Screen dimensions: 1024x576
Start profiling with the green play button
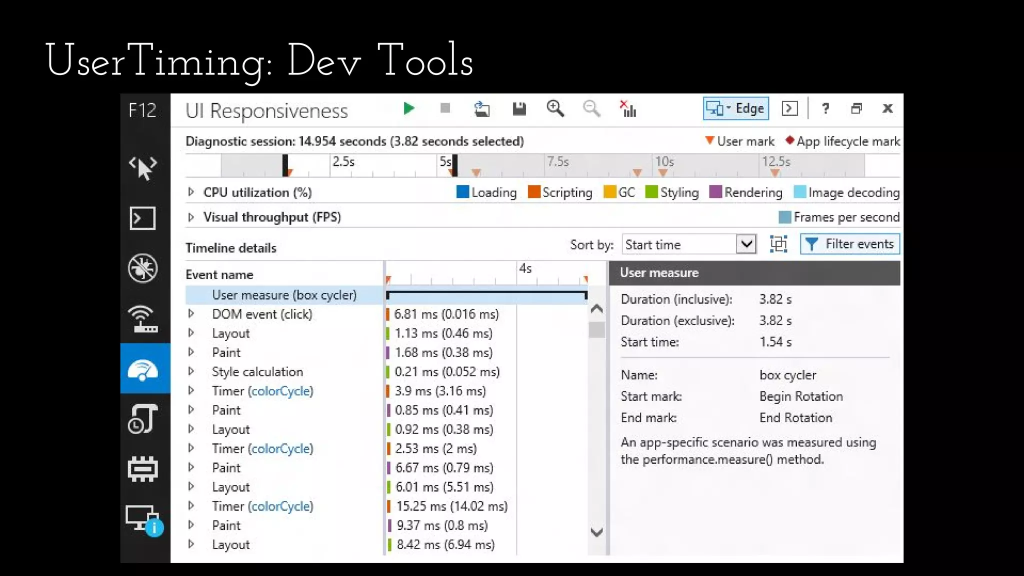pos(408,108)
